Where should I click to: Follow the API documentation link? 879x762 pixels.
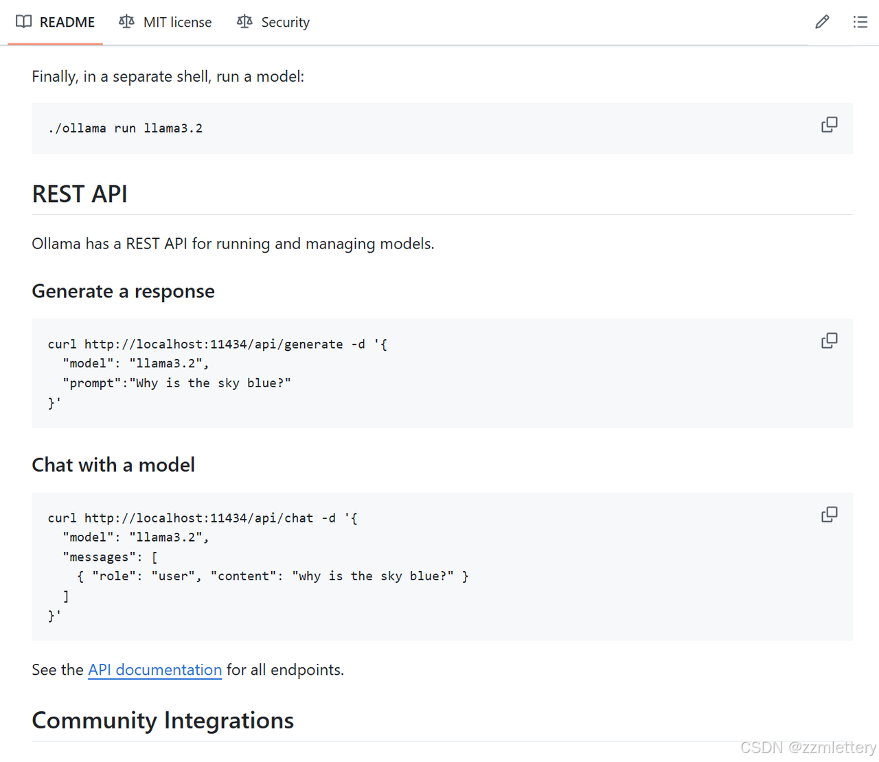point(155,669)
